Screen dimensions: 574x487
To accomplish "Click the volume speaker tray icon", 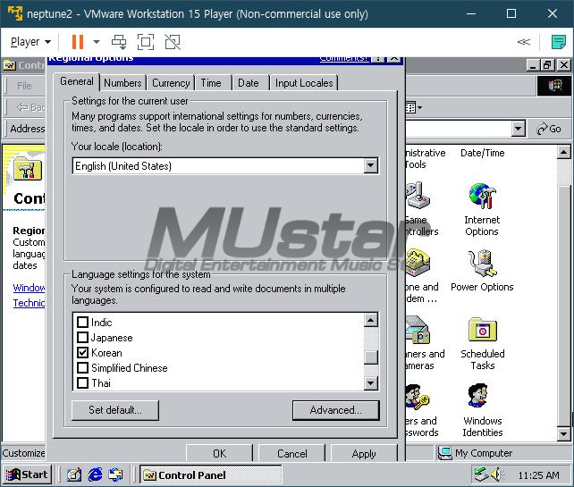I will click(496, 474).
